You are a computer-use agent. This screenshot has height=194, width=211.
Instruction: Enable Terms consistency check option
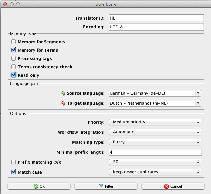click(14, 67)
